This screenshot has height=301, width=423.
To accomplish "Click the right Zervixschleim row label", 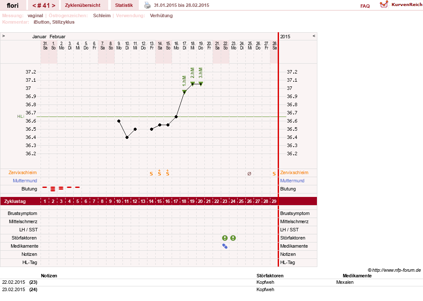I will point(294,173).
